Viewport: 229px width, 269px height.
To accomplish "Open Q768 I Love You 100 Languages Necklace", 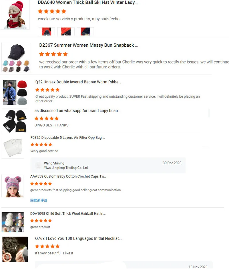I will 79,238.
